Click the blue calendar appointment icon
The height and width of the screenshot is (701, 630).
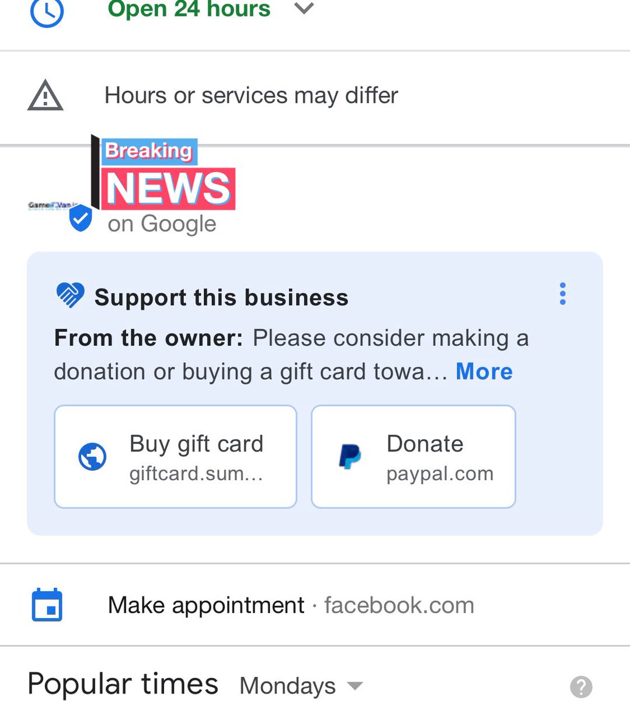point(47,605)
